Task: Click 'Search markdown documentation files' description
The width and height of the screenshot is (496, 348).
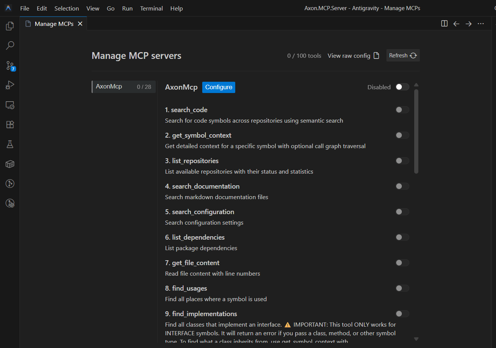Action: coord(216,197)
